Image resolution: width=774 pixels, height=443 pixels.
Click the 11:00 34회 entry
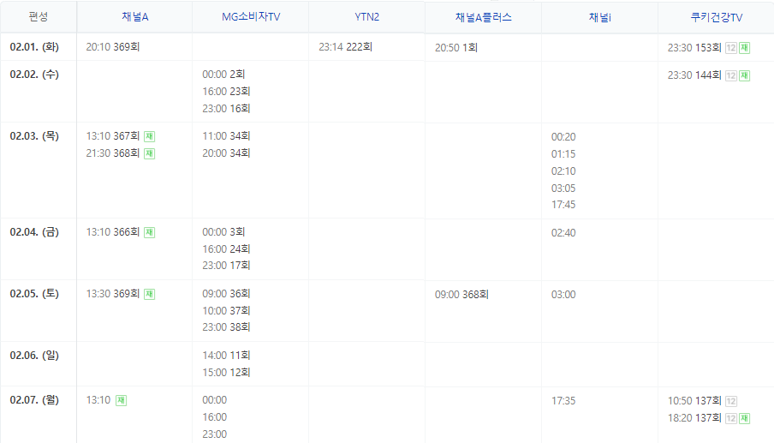coord(226,136)
